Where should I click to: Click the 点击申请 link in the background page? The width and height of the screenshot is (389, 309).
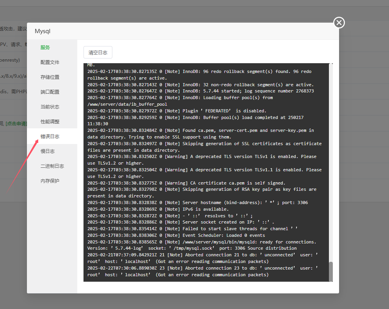click(x=16, y=124)
